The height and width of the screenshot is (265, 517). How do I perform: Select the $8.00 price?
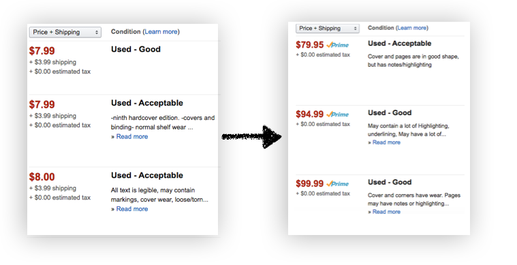point(42,177)
